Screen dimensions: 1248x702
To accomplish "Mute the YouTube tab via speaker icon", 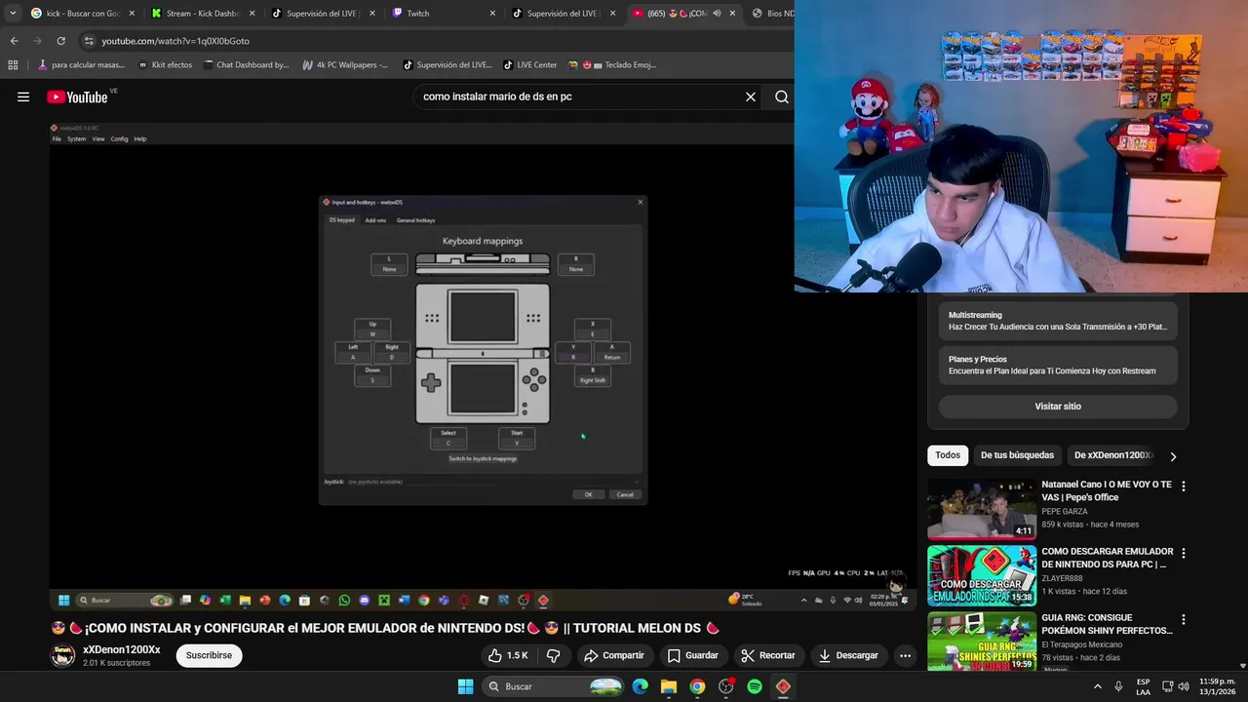I will coord(717,14).
